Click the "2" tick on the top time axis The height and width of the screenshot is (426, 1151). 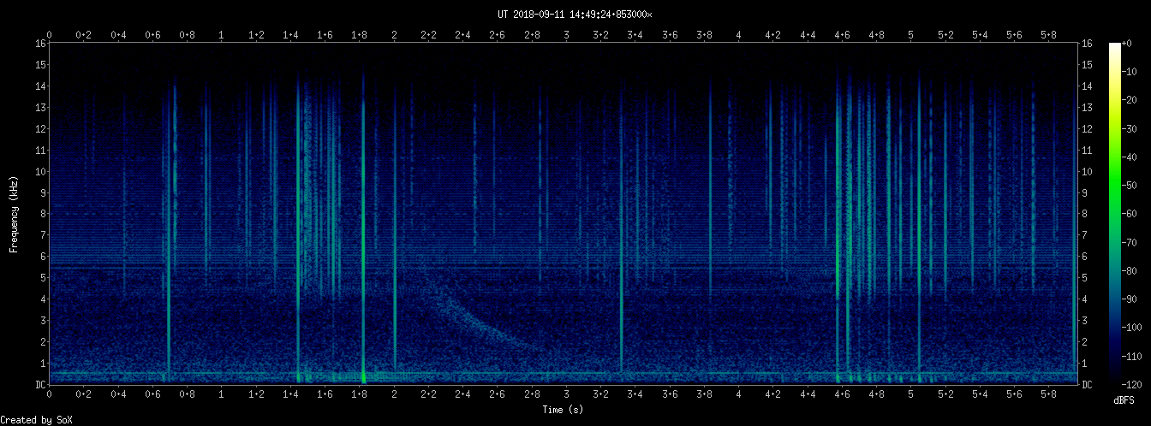pos(394,35)
